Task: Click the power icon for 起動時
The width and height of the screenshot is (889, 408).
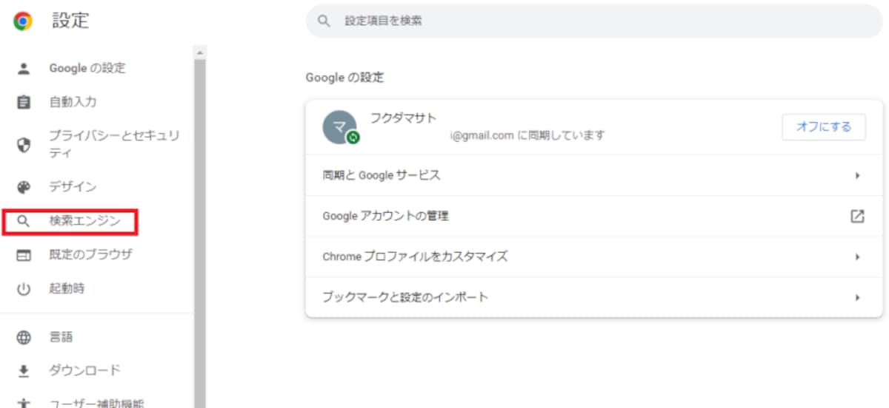Action: tap(24, 289)
